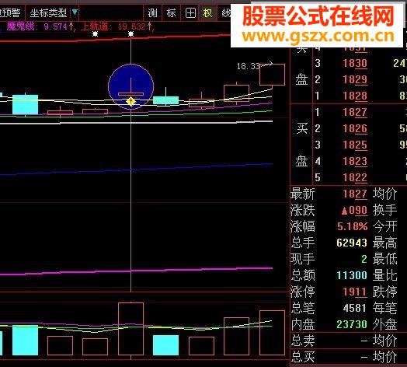Click the 总卖 label
Image resolution: width=407 pixels, height=367 pixels.
click(303, 341)
